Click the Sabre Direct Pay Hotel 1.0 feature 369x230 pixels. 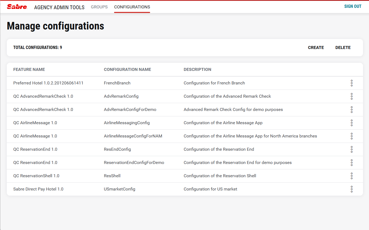[38, 189]
